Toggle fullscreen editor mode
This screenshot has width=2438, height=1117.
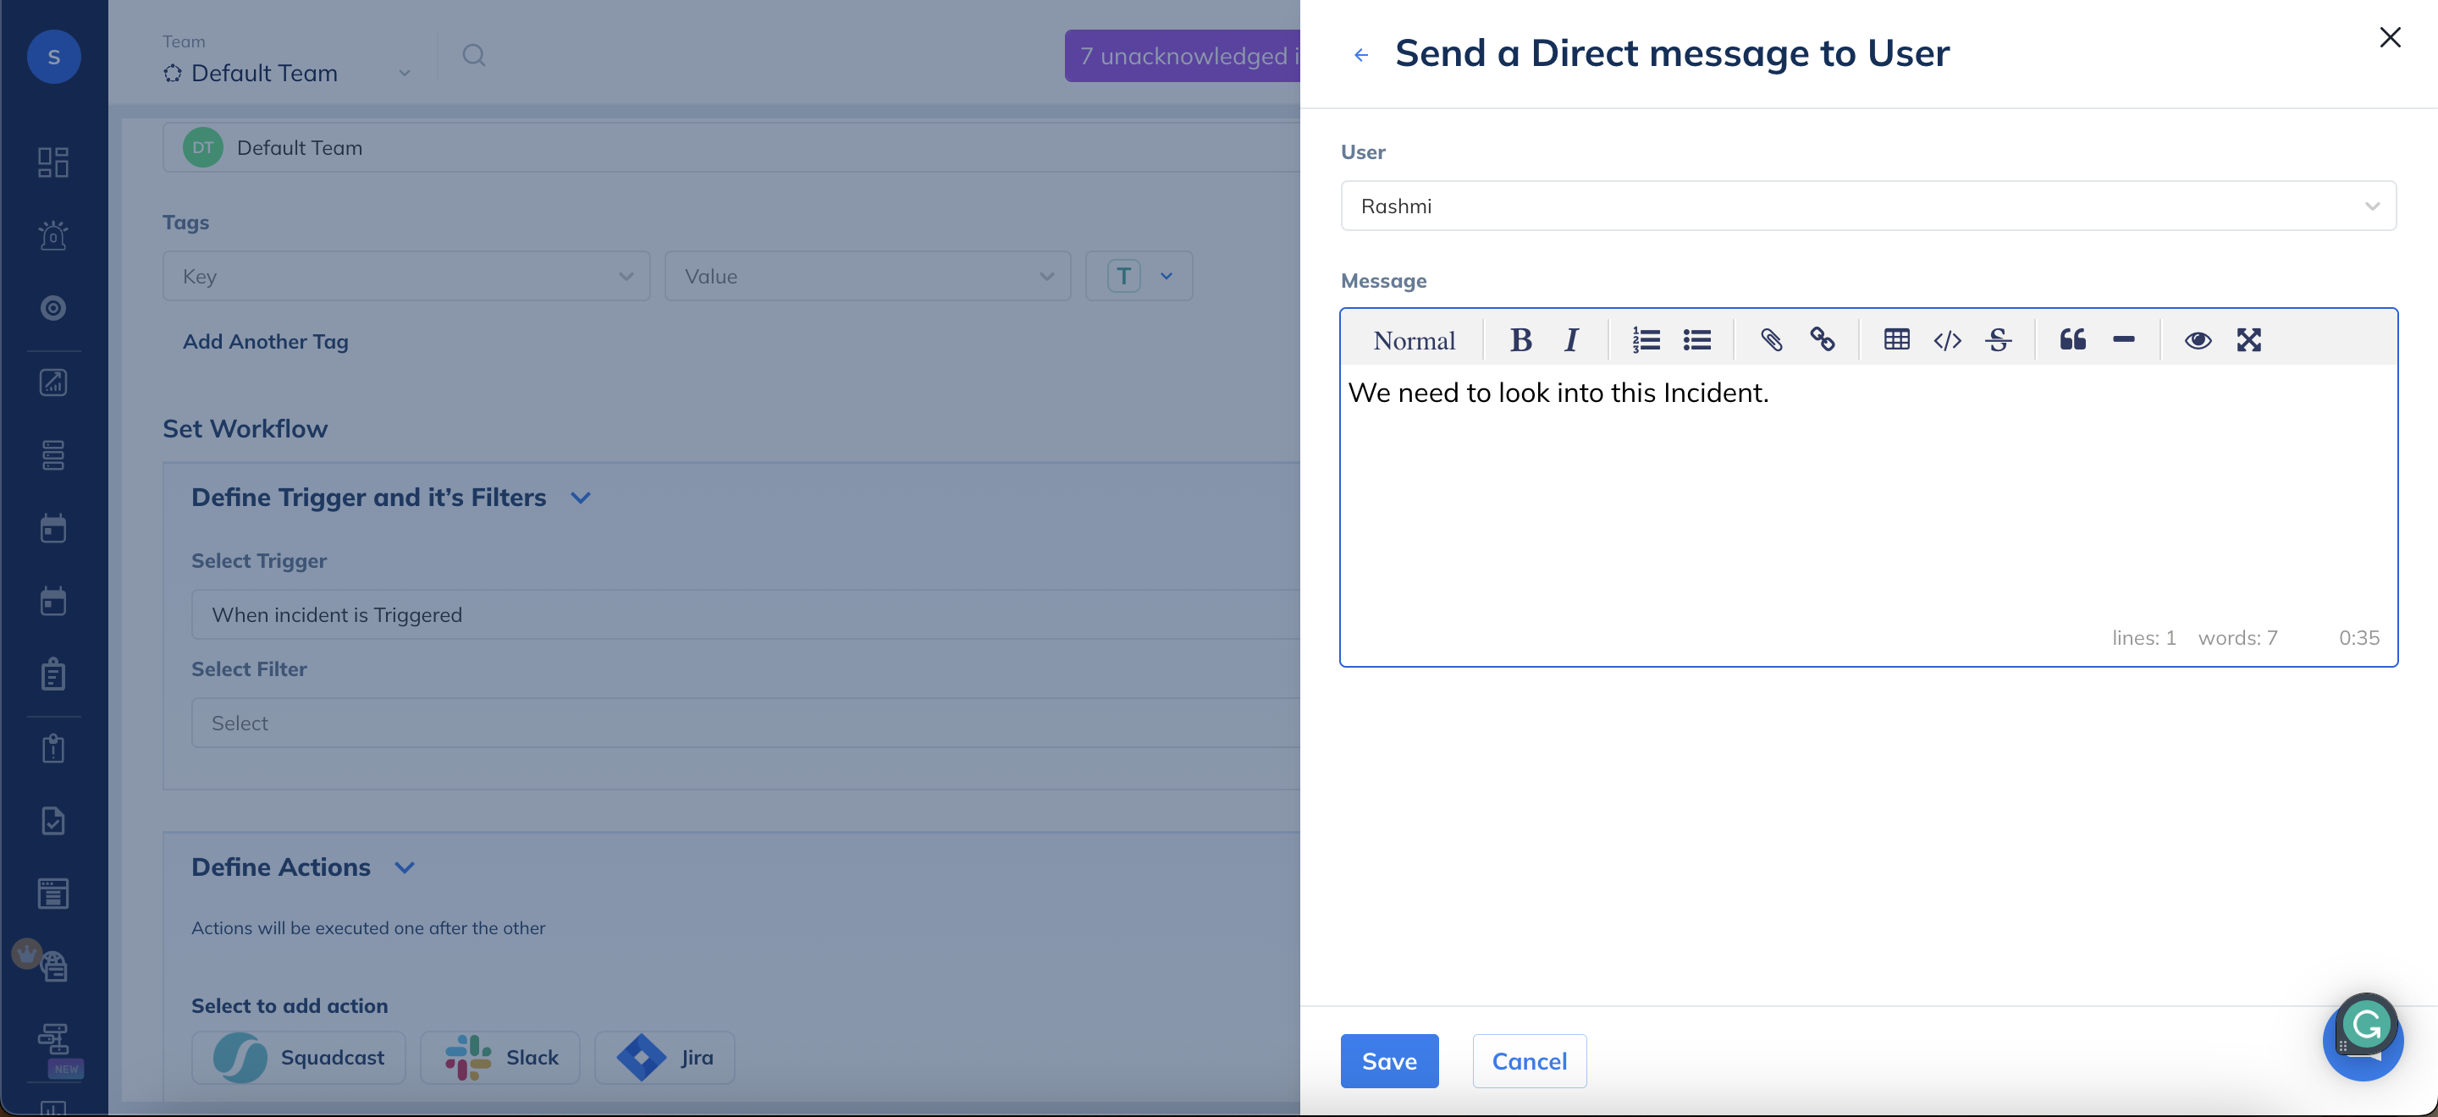coord(2248,339)
